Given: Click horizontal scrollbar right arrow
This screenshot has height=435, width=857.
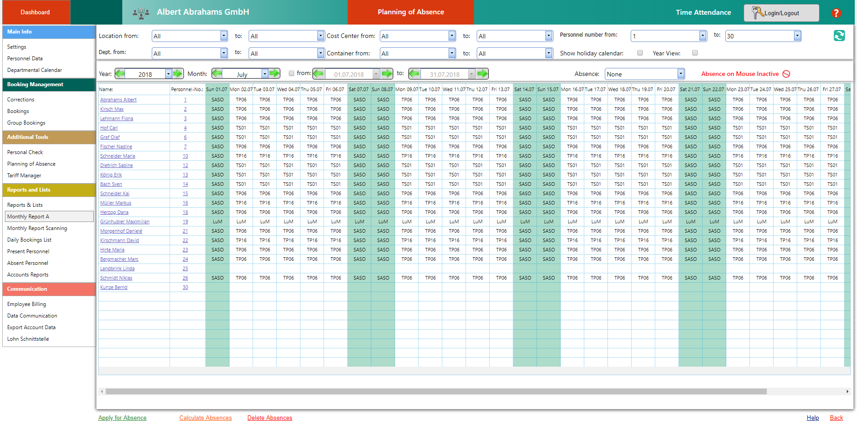Looking at the screenshot, I should (x=847, y=392).
